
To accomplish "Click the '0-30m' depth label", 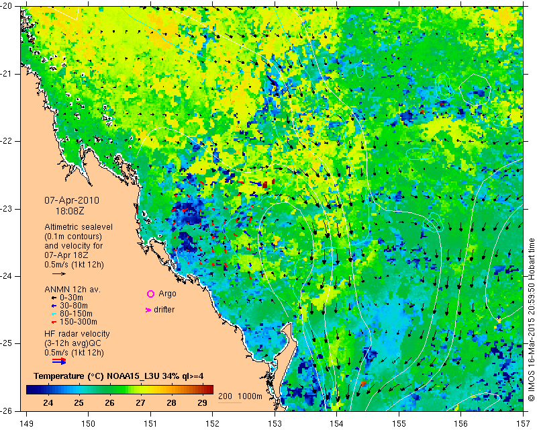I will 71,298.
